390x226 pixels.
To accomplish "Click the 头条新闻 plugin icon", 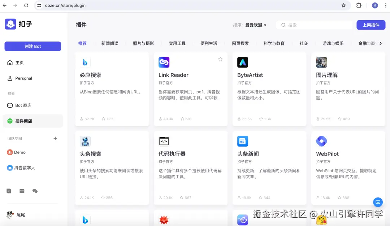I will (243, 141).
